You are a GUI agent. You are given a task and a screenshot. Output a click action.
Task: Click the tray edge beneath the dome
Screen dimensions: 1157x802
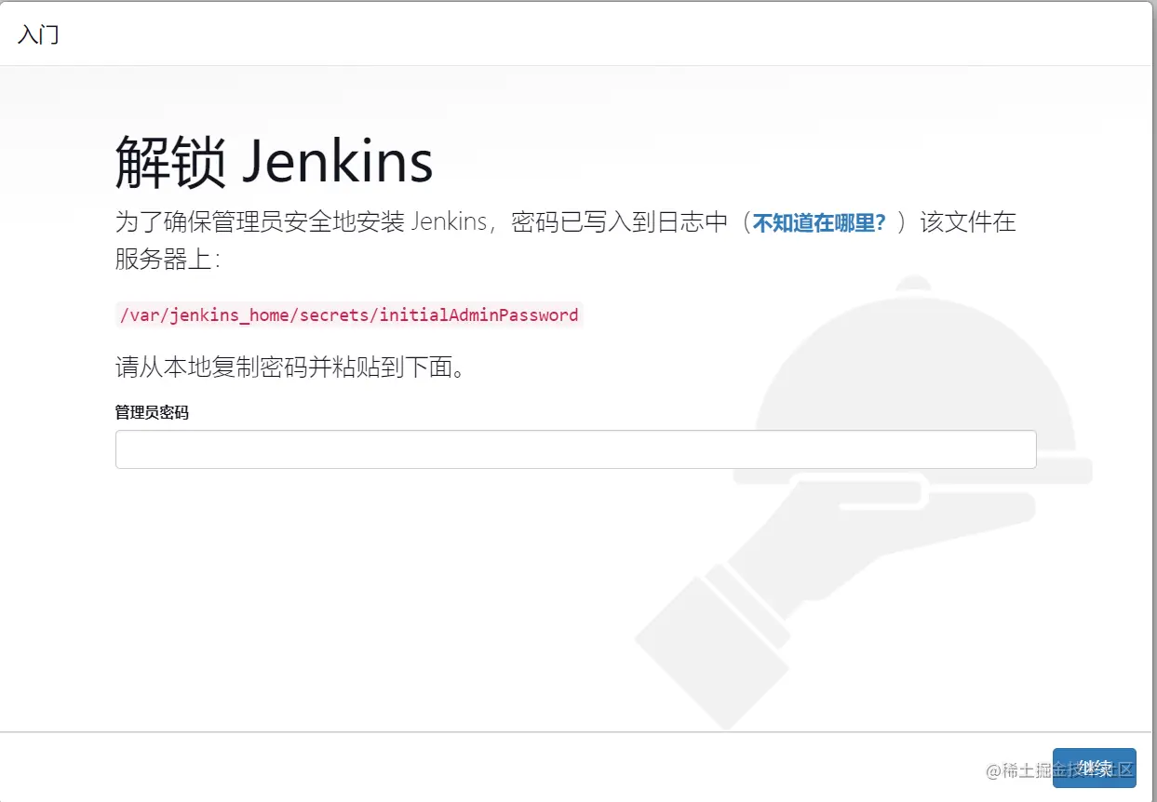pyautogui.click(x=912, y=470)
